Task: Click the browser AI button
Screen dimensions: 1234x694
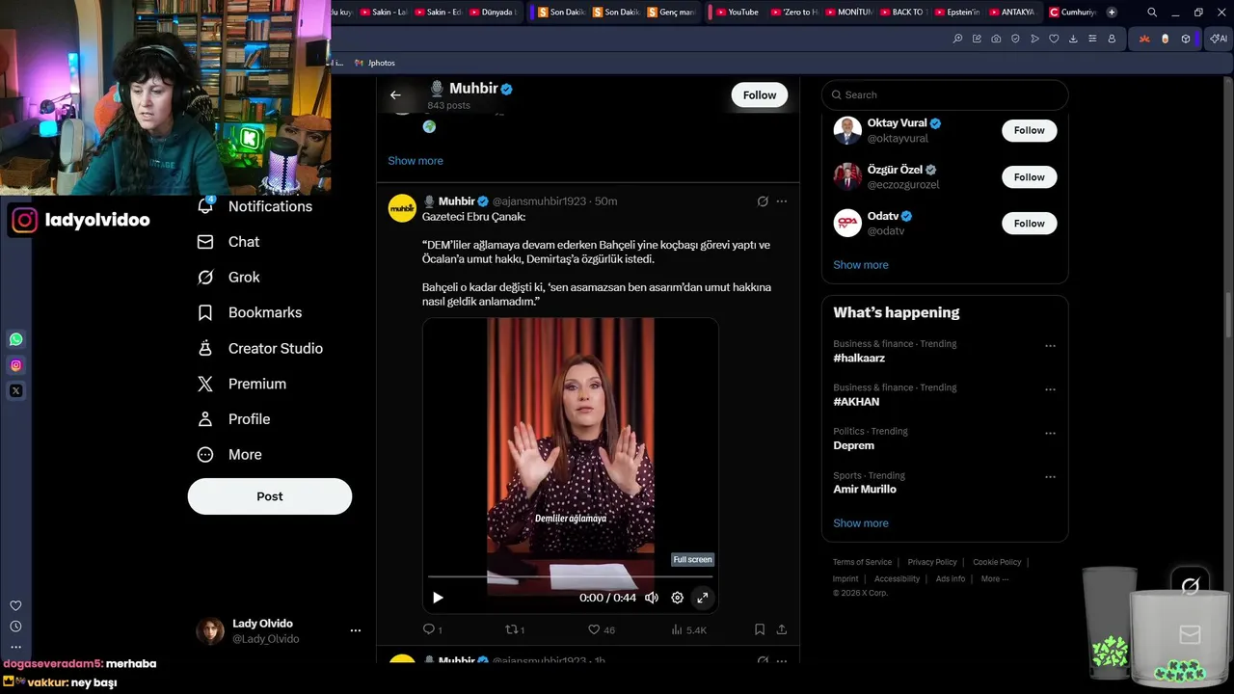Action: 1219,39
